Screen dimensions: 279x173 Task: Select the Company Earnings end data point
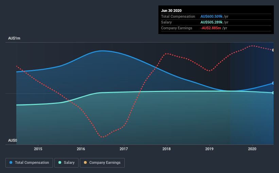pyautogui.click(x=273, y=50)
